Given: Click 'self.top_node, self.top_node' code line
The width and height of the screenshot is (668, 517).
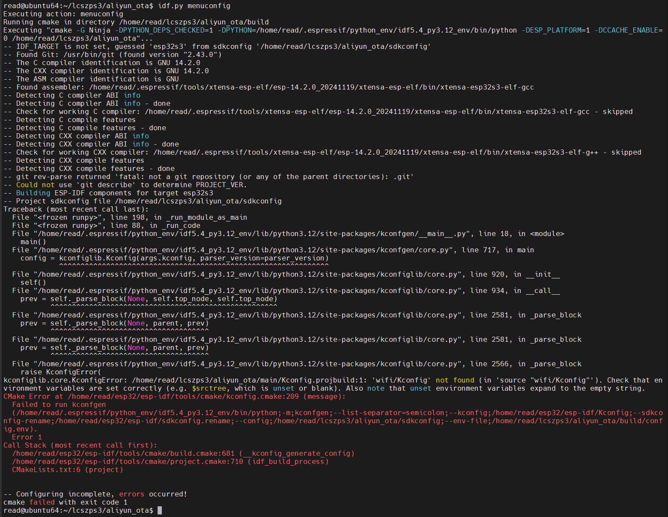Looking at the screenshot, I should click(149, 299).
